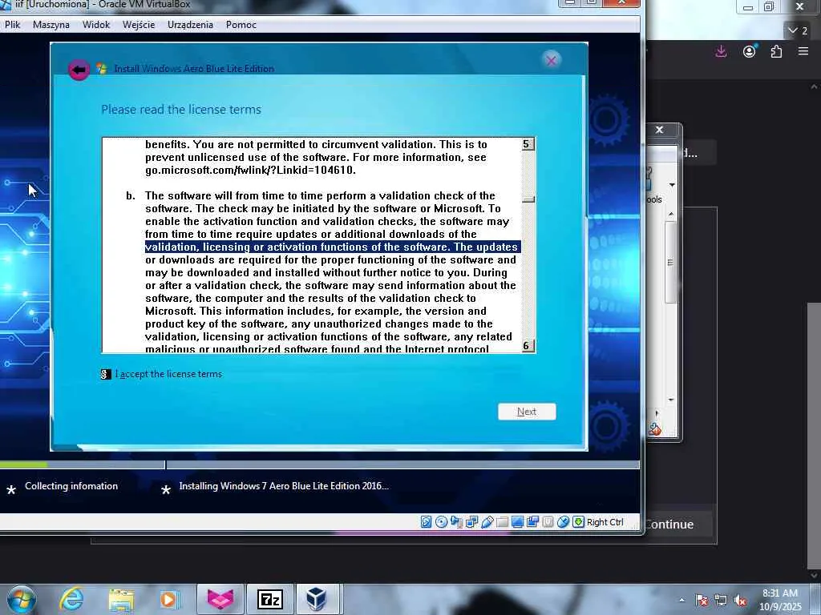This screenshot has height=615, width=821.
Task: Open the network adapter indicator in VirtualBox status bar
Action: click(x=471, y=522)
